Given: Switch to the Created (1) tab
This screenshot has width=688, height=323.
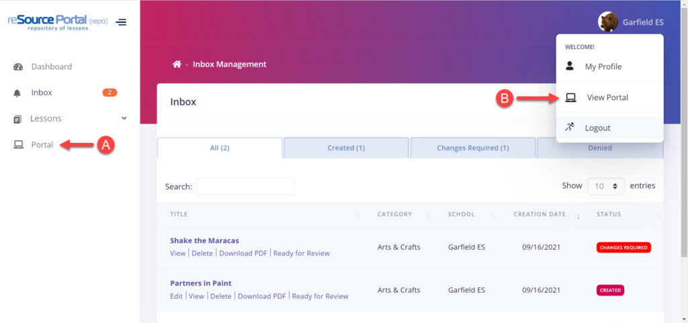Looking at the screenshot, I should (346, 148).
